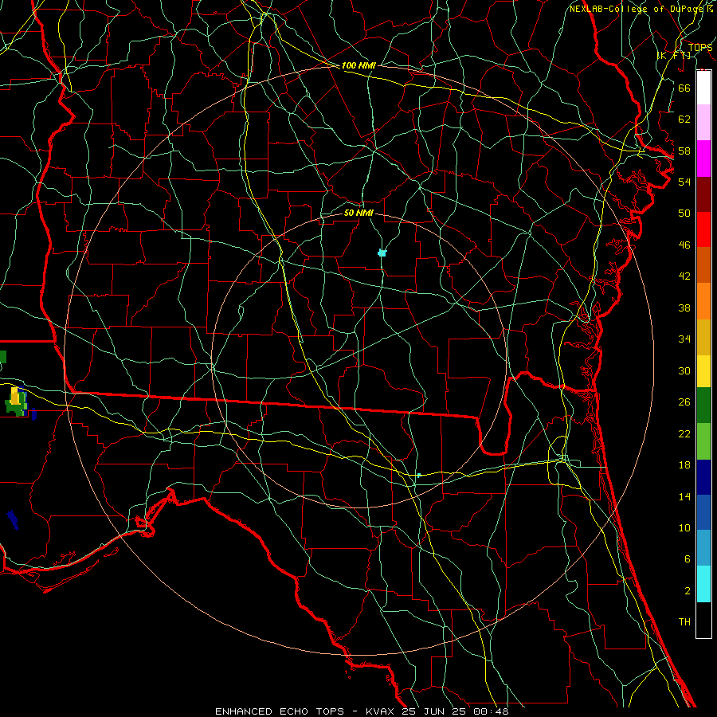Click the legend value 50

684,213
